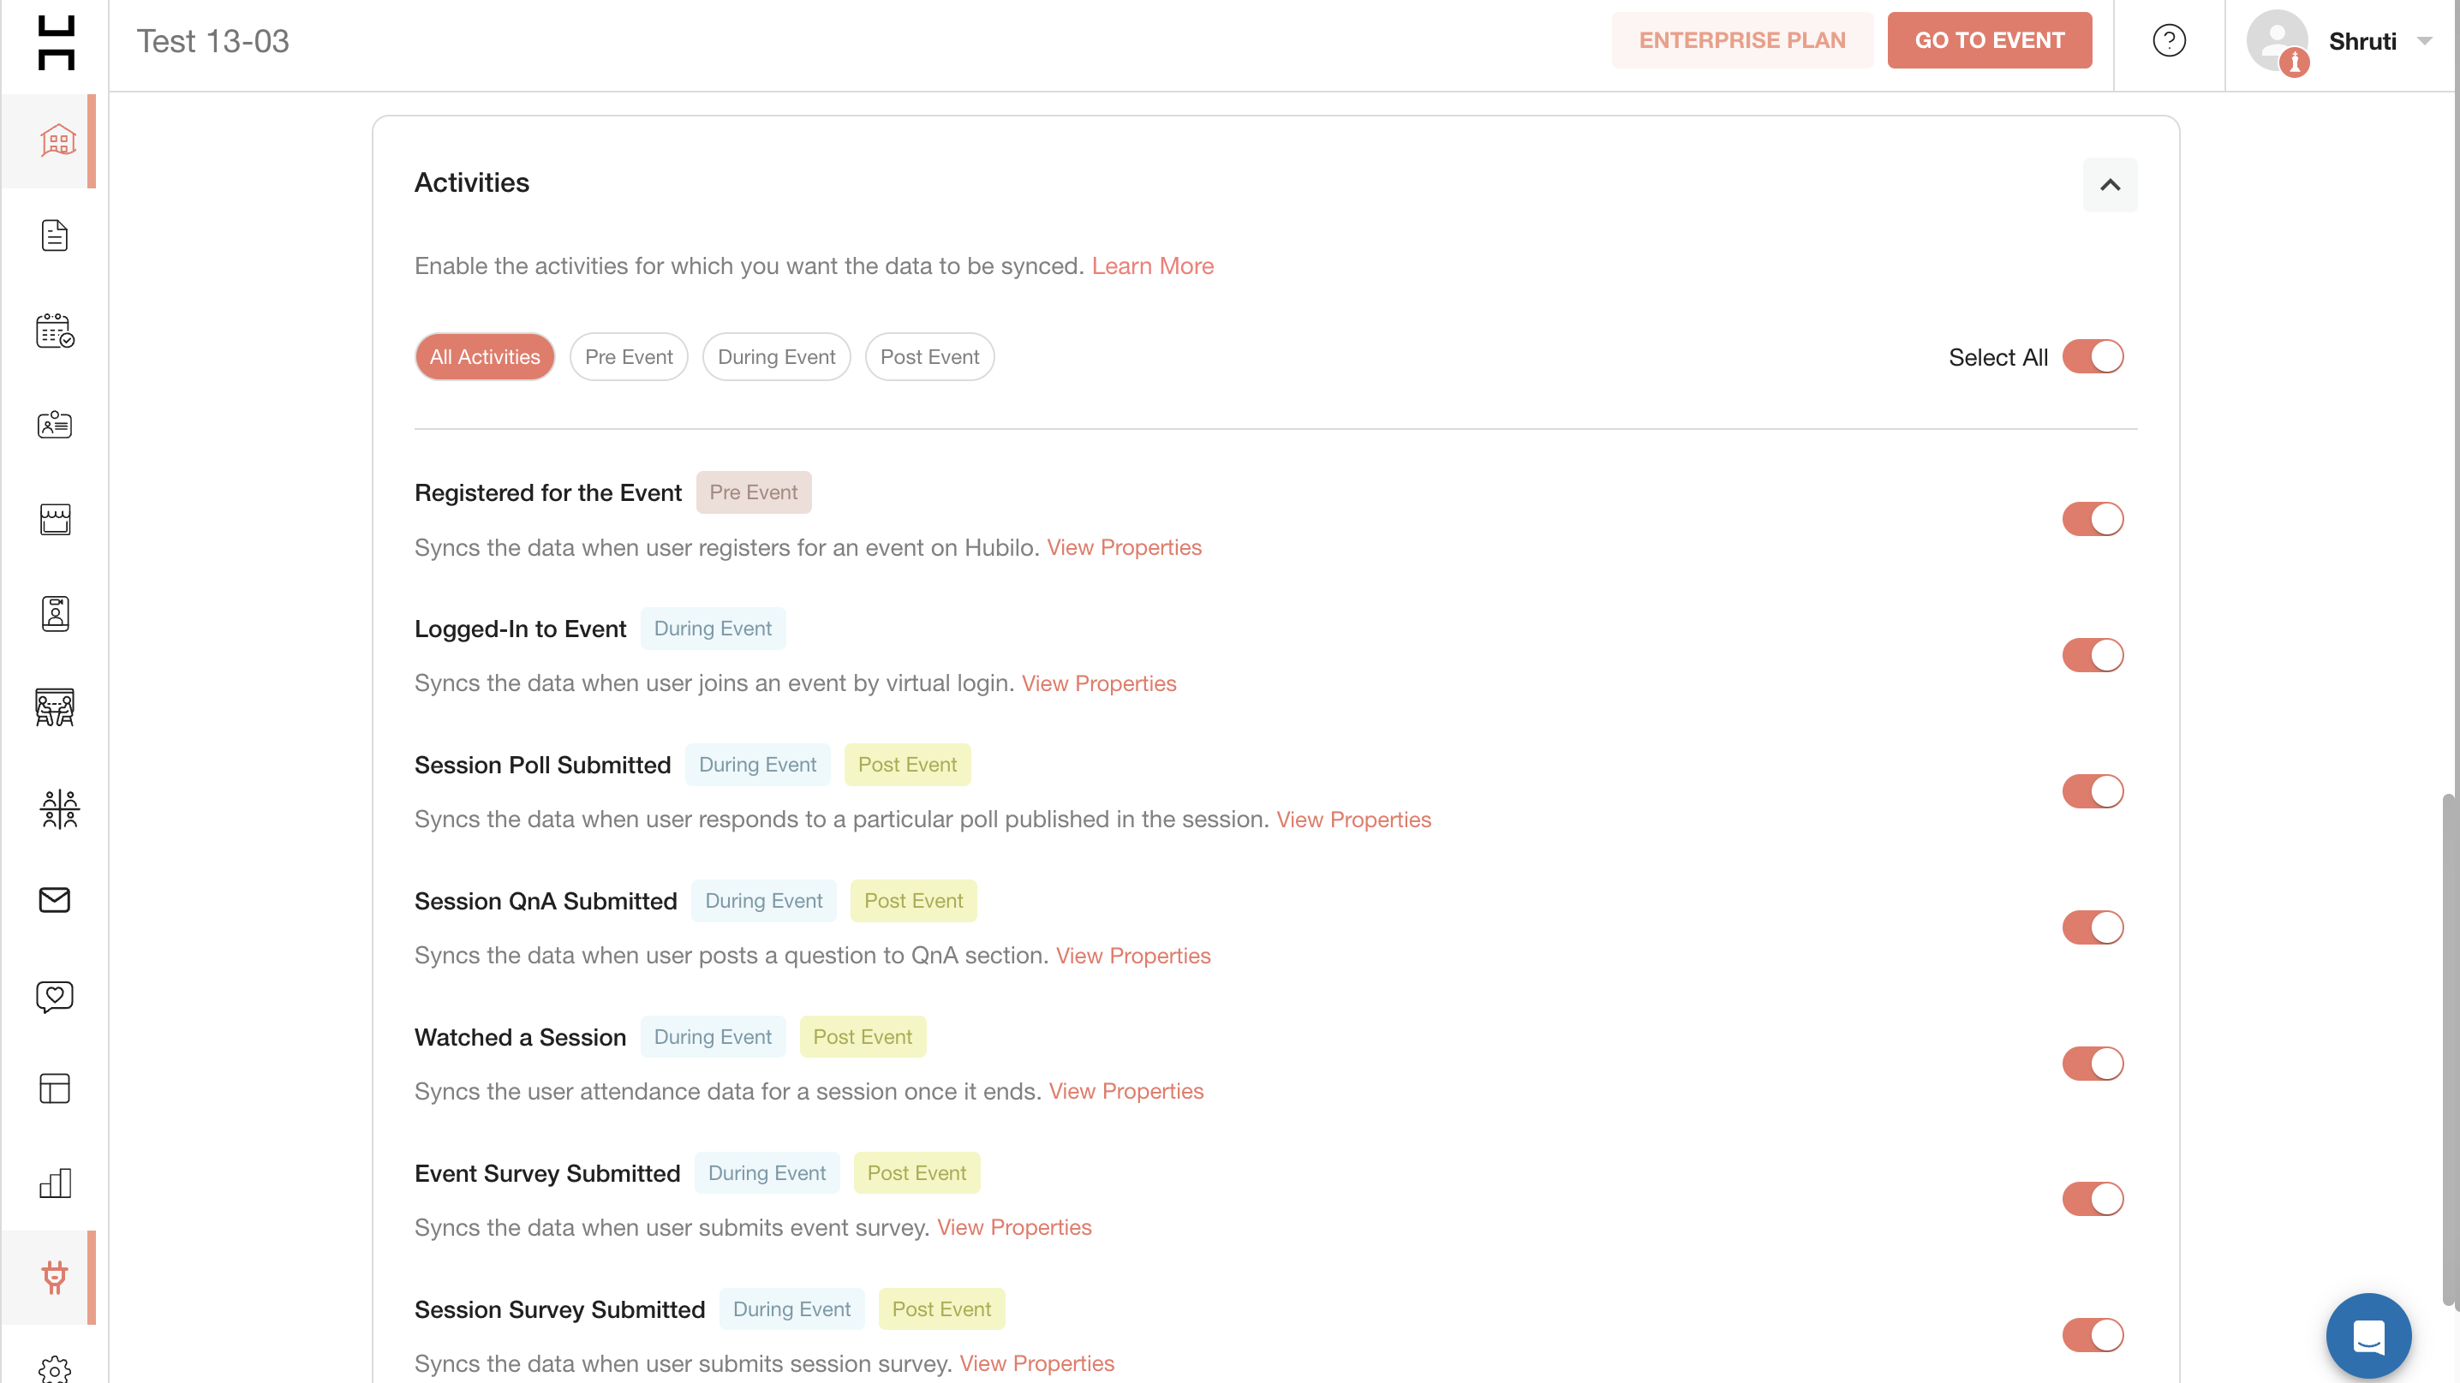The height and width of the screenshot is (1383, 2460).
Task: Toggle off Watched a Session syncing
Action: tap(2093, 1064)
